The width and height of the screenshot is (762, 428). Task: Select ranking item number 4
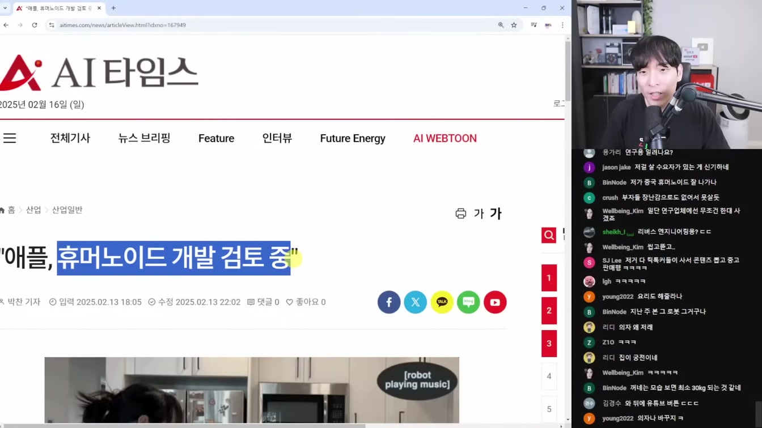click(x=549, y=376)
